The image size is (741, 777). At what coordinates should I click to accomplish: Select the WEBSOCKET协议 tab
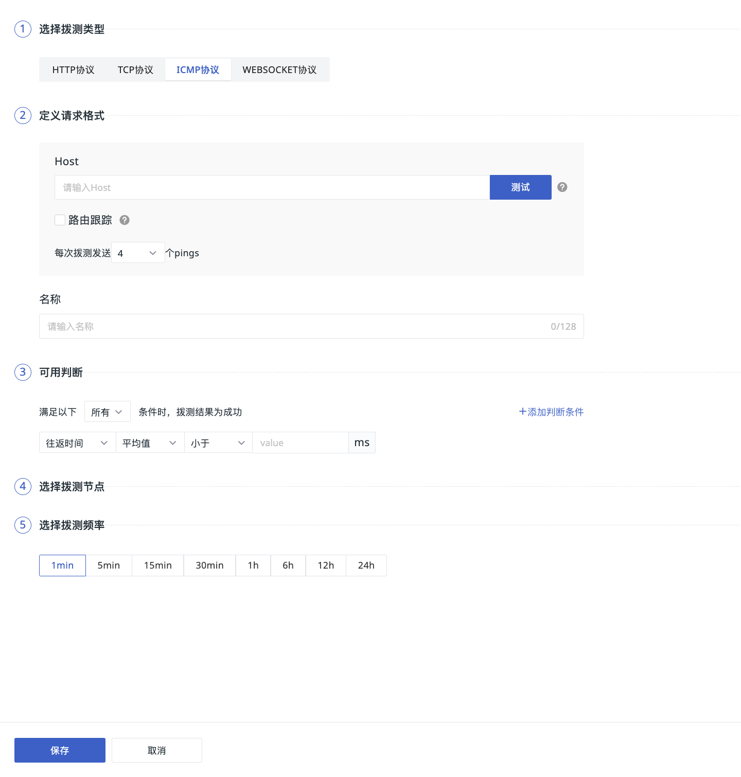[x=279, y=70]
